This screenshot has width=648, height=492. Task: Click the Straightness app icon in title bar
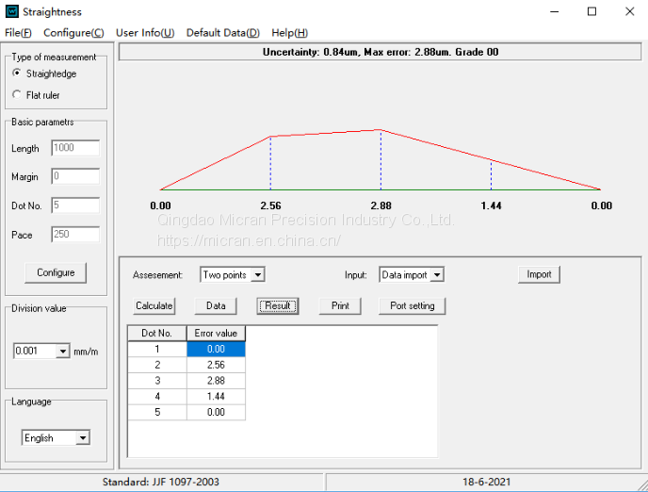coord(11,12)
